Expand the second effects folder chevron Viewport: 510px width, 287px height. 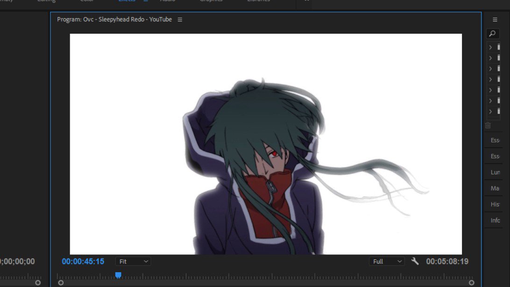(490, 58)
